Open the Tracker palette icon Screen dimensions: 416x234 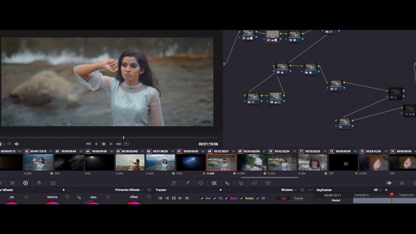214,183
